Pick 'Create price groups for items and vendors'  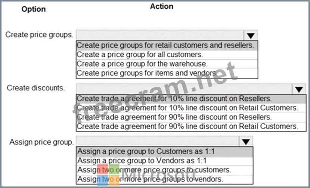167,73
